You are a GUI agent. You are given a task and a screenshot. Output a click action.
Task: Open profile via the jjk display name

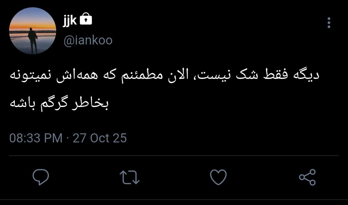coord(70,21)
